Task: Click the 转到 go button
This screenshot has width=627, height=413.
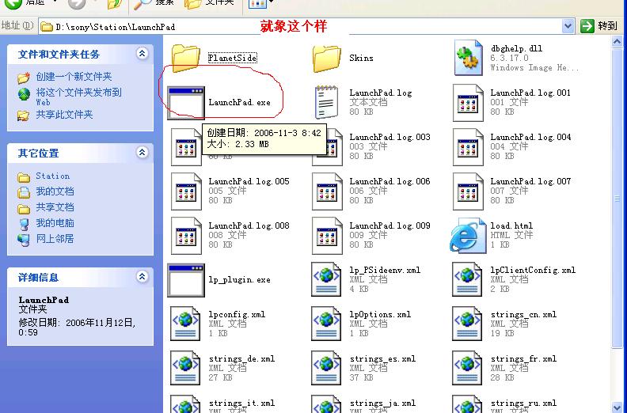Action: click(x=599, y=26)
